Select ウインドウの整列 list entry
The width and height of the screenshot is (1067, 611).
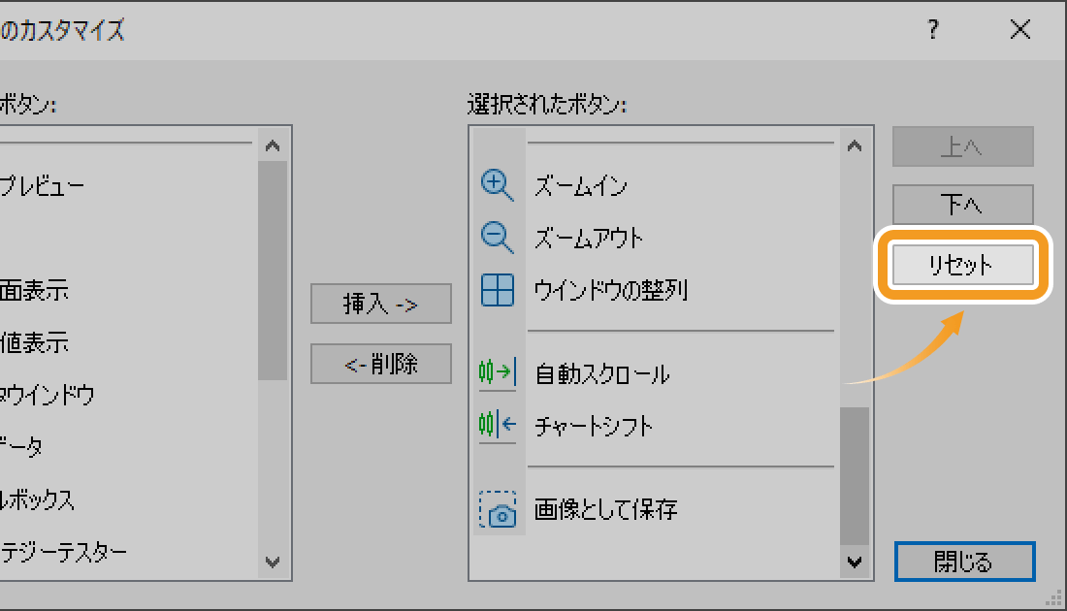tap(611, 291)
